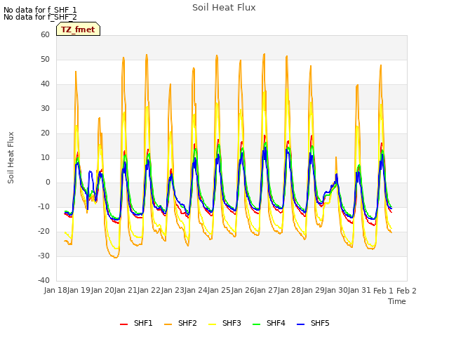Click the Jan 23 x-axis tick label
449x337 pixels.
(x=173, y=290)
